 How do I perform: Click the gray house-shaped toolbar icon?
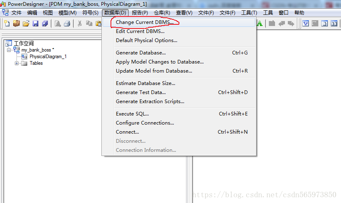(x=272, y=23)
